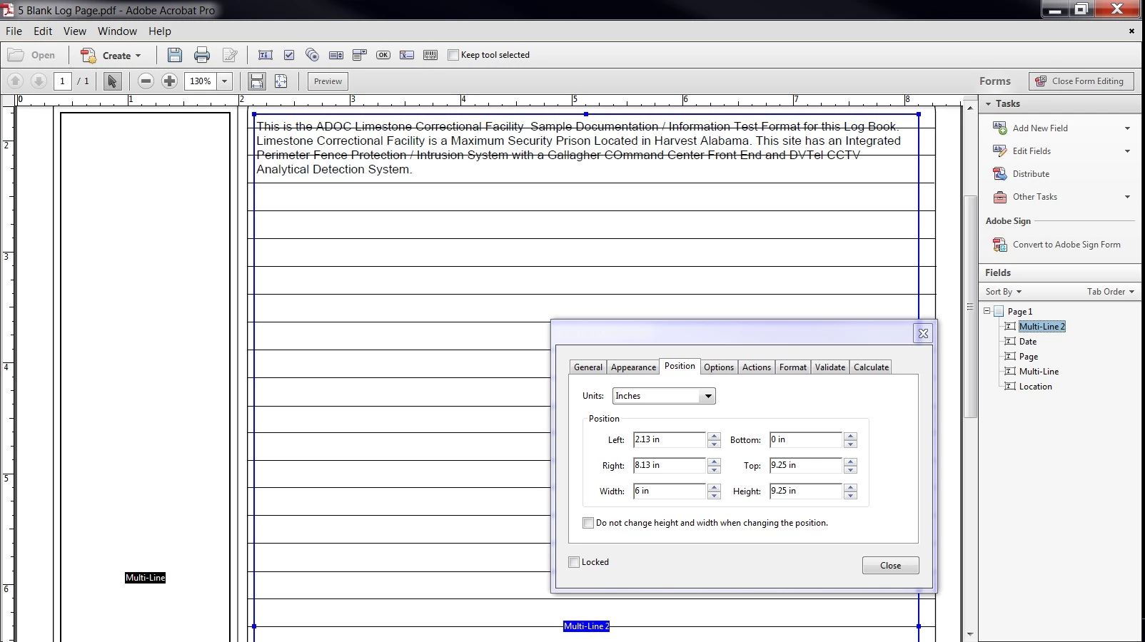
Task: Expand the Edit Fields arrow
Action: [x=1127, y=151]
